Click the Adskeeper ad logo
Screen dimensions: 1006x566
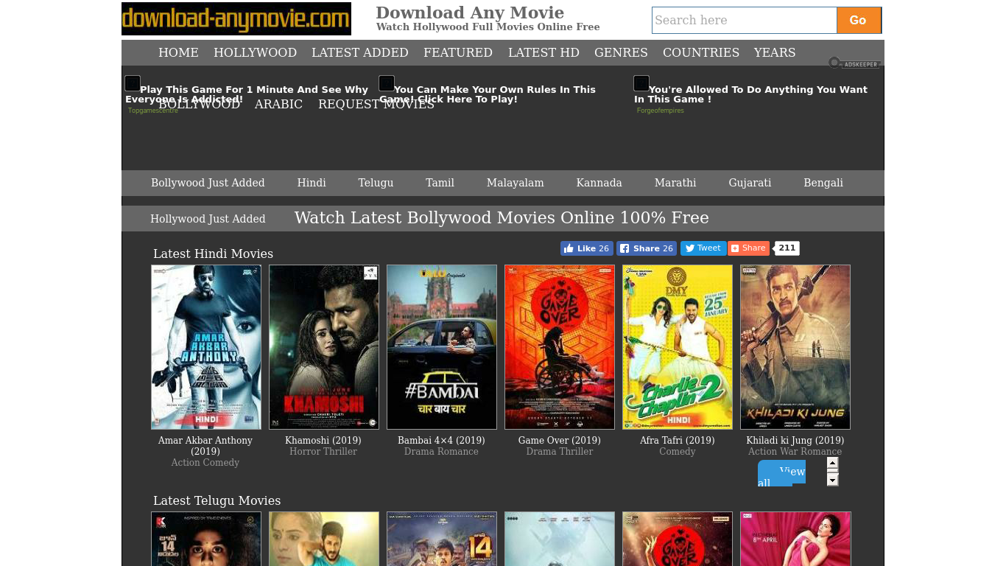[854, 63]
